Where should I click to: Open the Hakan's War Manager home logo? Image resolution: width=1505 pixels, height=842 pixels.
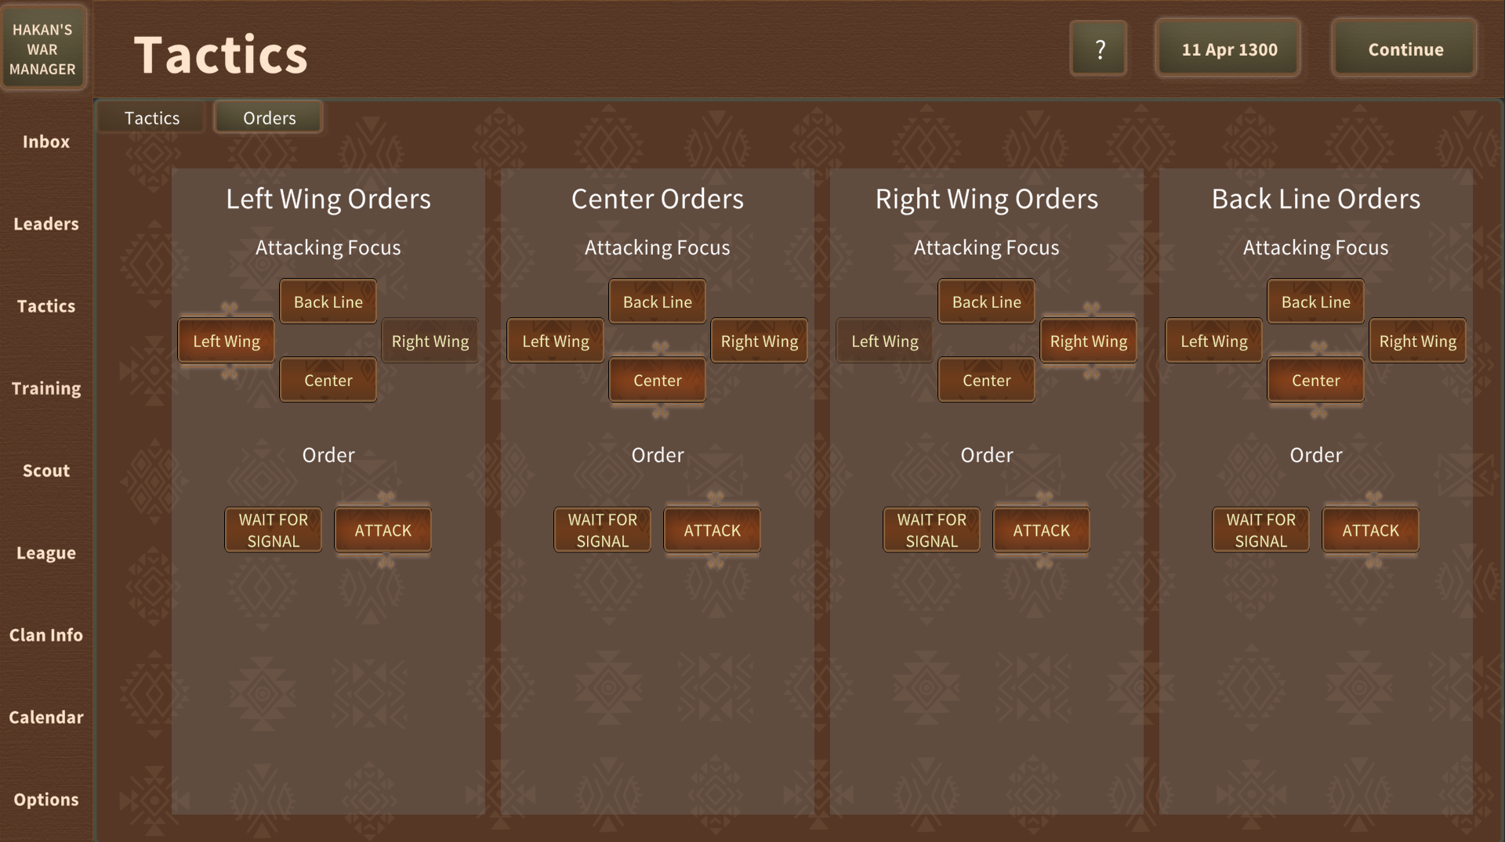(x=44, y=48)
